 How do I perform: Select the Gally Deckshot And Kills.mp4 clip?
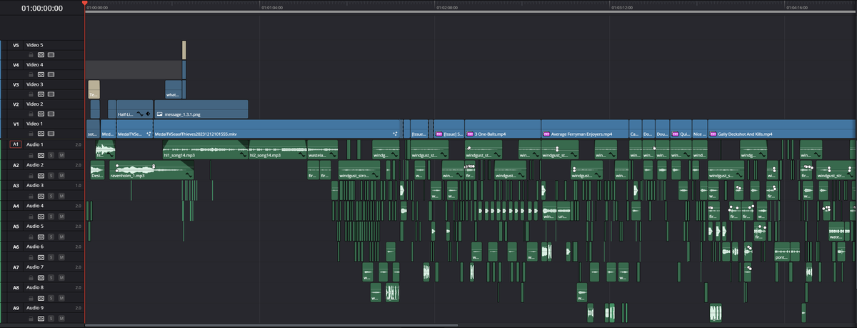pyautogui.click(x=781, y=129)
